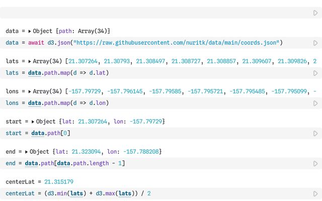
Task: Run the d3.json data cell
Action: pos(315,43)
